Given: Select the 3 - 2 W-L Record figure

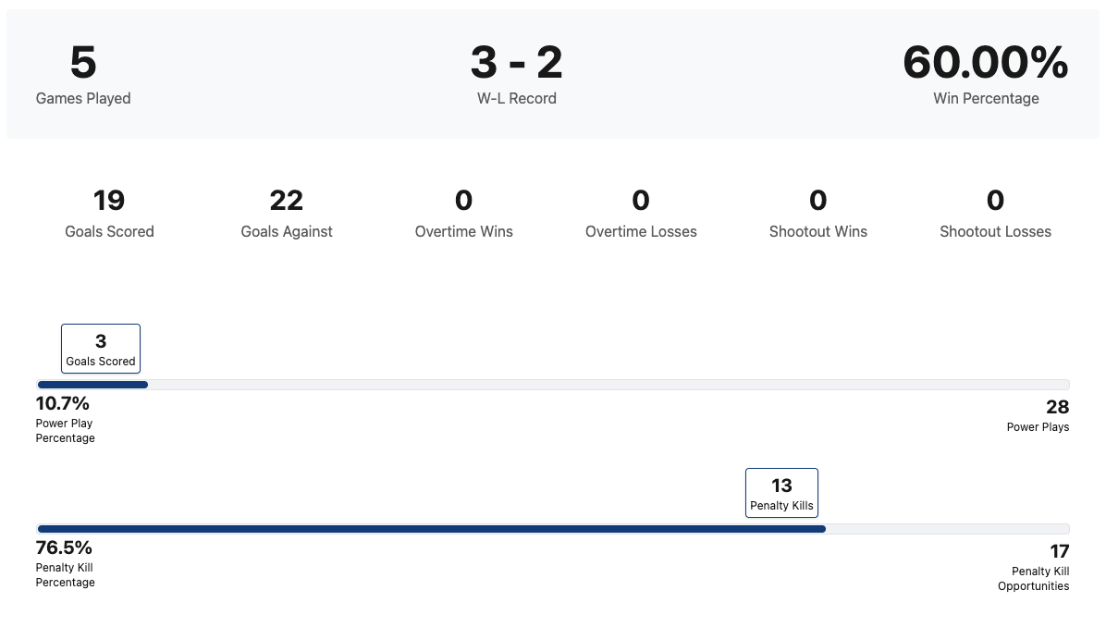Looking at the screenshot, I should 516,63.
